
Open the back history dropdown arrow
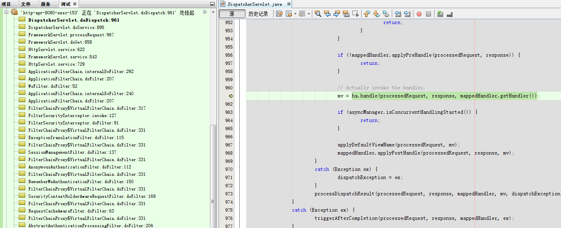tap(295, 14)
